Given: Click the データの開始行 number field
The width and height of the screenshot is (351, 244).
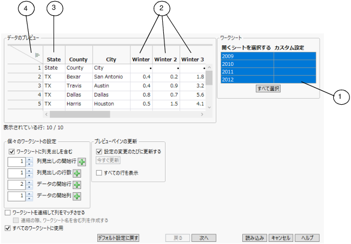Looking at the screenshot, I should (x=17, y=185).
